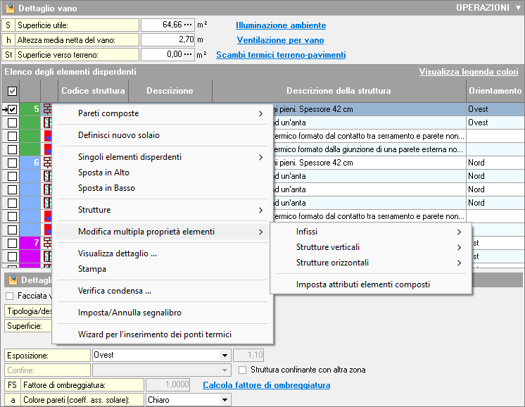Click the Dettaglio vano panel icon
Image resolution: width=525 pixels, height=407 pixels.
tap(9, 8)
